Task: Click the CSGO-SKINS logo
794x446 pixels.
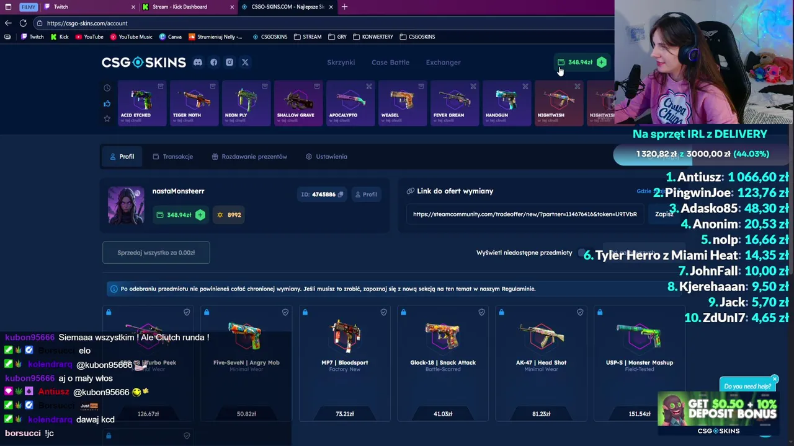Action: [x=144, y=63]
